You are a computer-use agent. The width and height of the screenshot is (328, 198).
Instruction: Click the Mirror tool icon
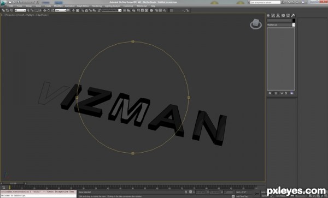125,10
